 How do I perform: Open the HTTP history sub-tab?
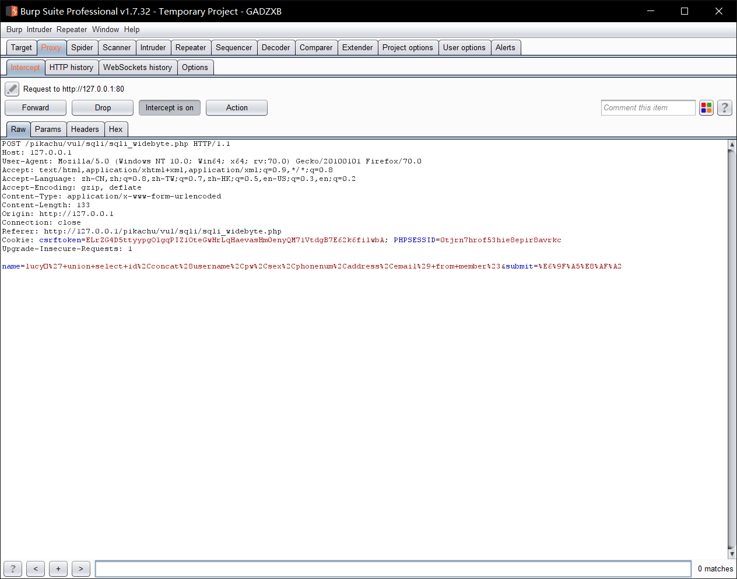click(x=71, y=68)
